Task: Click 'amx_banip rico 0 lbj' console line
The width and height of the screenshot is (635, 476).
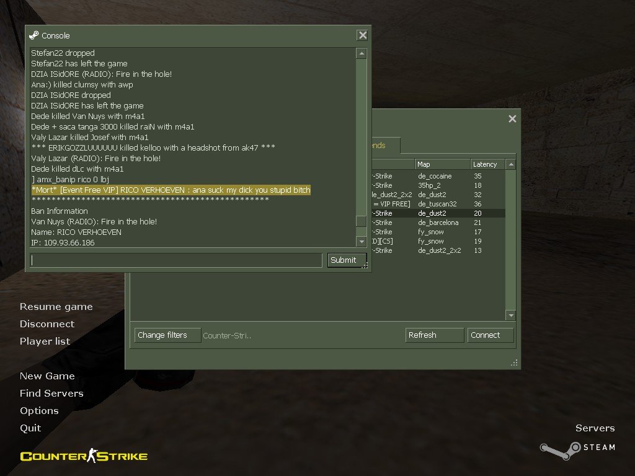Action: [70, 179]
